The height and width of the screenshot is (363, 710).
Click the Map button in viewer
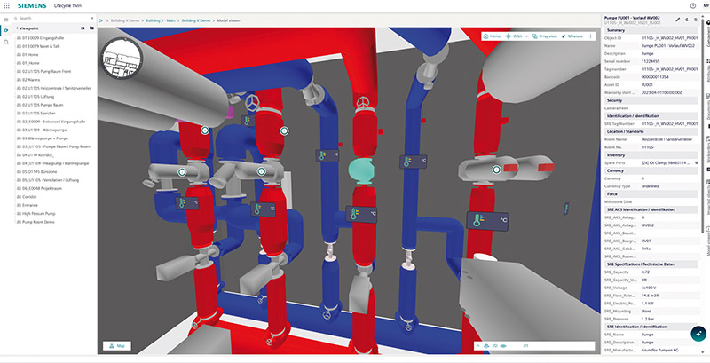click(114, 345)
